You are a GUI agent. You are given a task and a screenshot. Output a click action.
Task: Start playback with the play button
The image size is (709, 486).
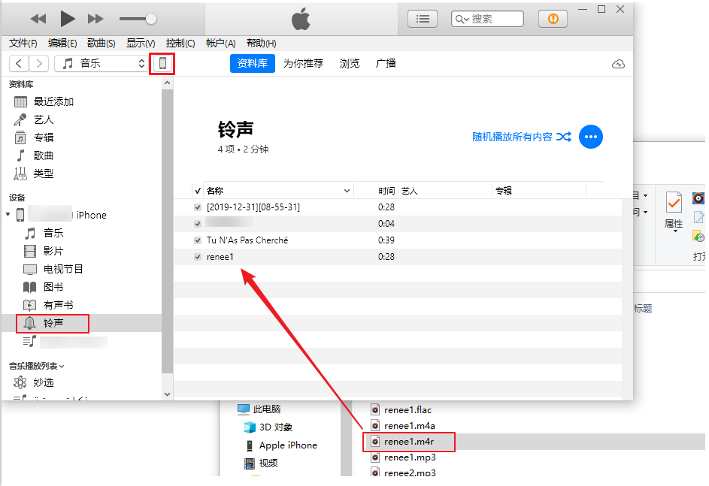(68, 19)
